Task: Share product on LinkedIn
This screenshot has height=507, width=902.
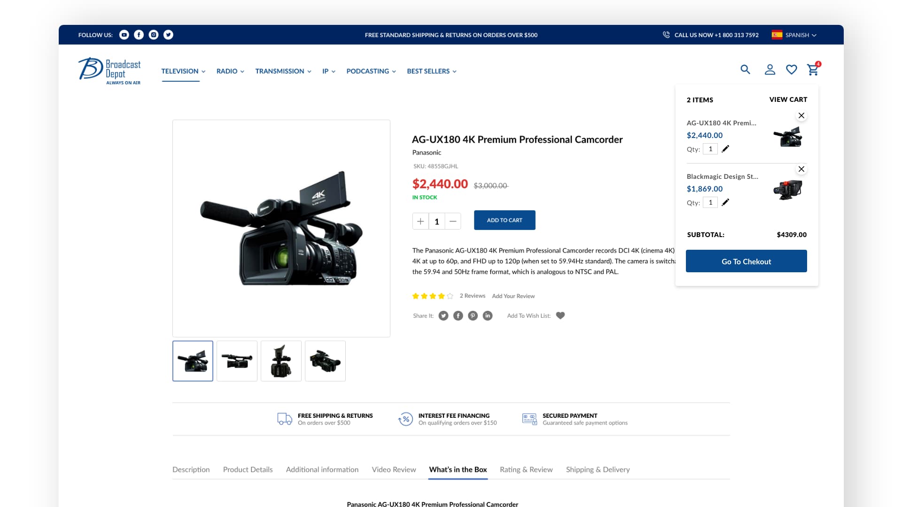Action: (x=488, y=316)
